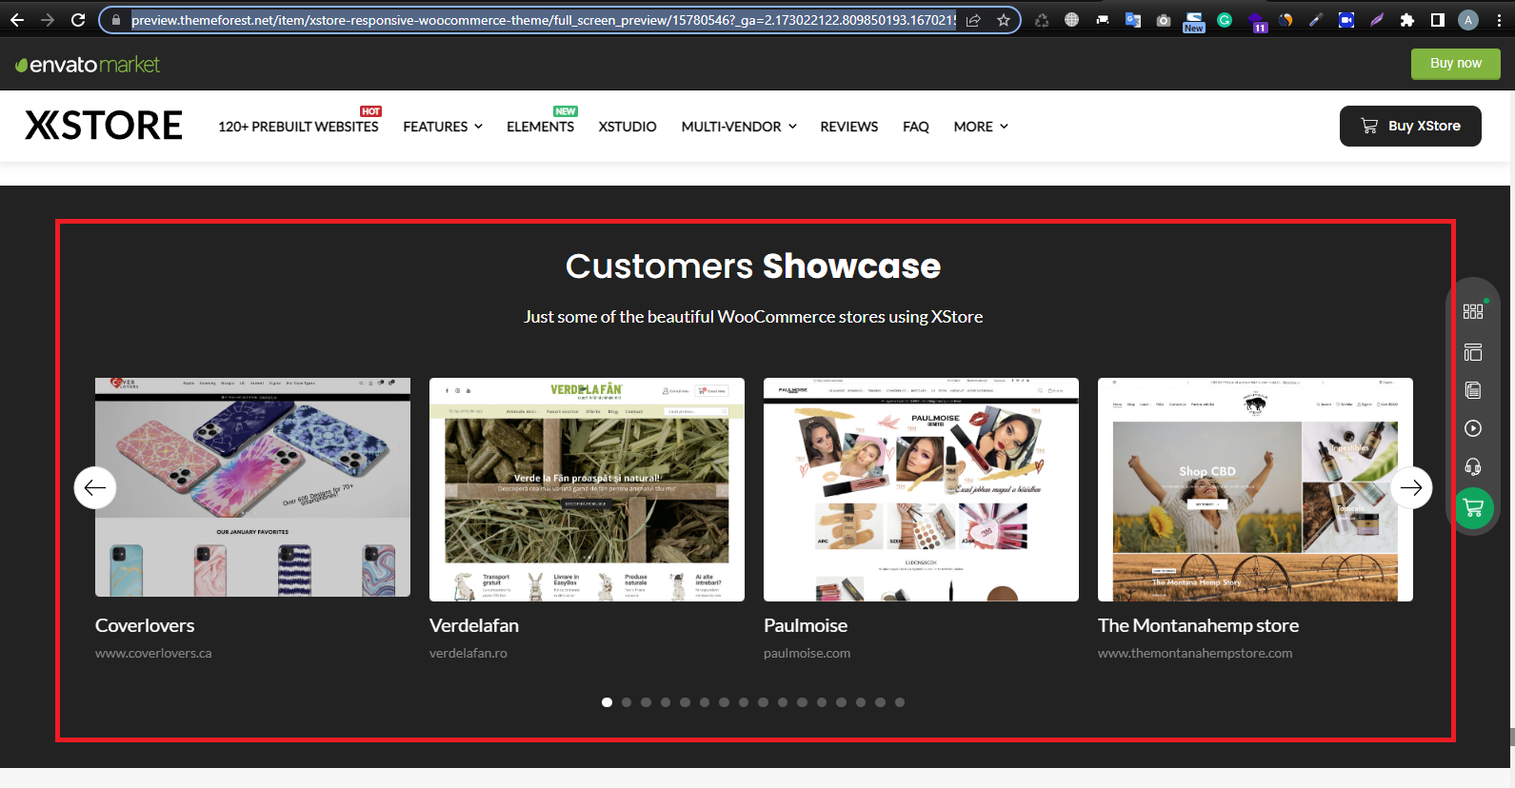Open the Grammarly extension icon
1515x788 pixels.
point(1225,20)
